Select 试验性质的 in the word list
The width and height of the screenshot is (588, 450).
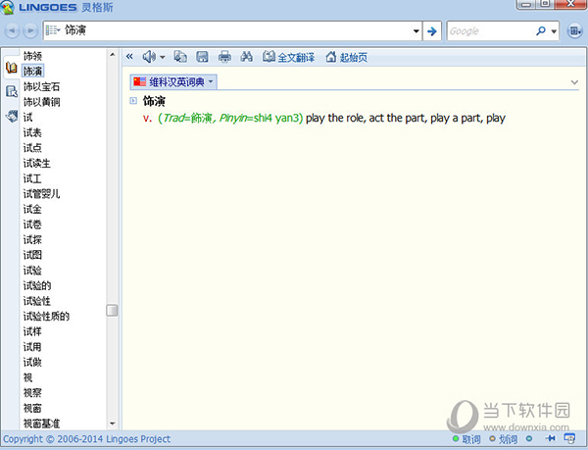click(46, 317)
